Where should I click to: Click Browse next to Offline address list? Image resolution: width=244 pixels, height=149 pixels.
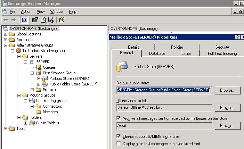(x=227, y=108)
